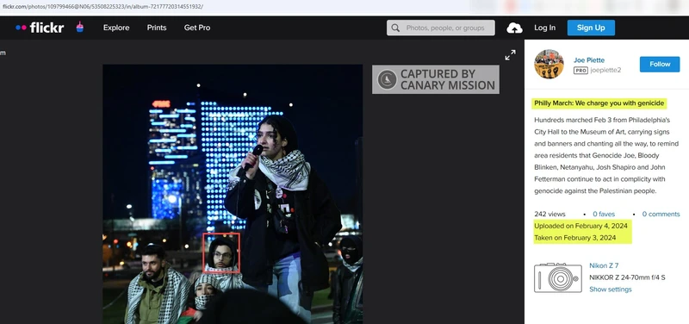Click the browser address bar URL

point(102,7)
